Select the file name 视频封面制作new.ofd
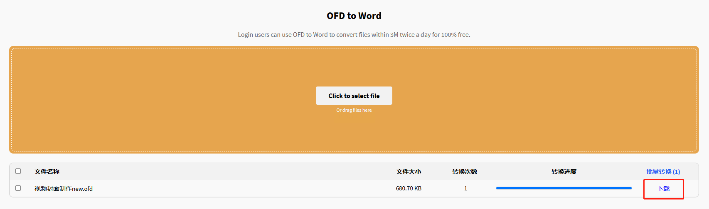Screen dimensions: 709x209 pyautogui.click(x=64, y=189)
